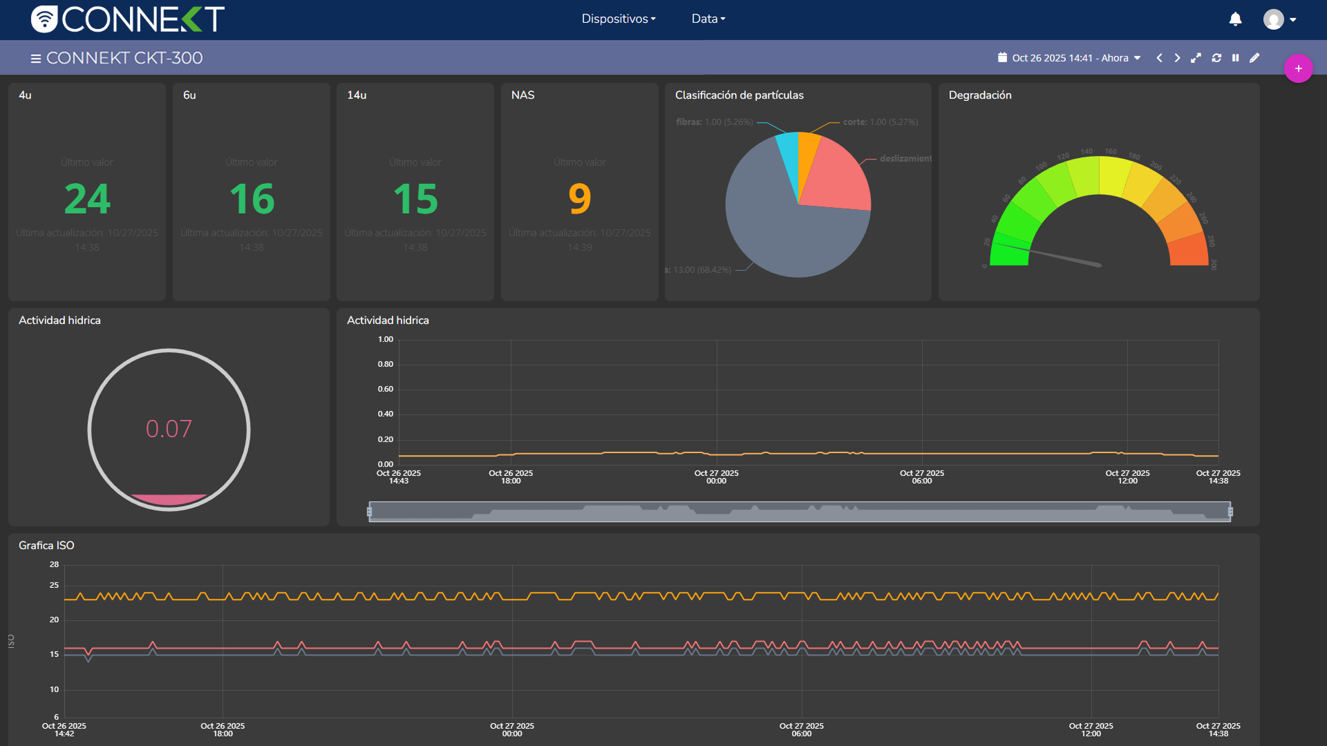Open the Dispositivos menu
The image size is (1327, 746).
pos(619,19)
